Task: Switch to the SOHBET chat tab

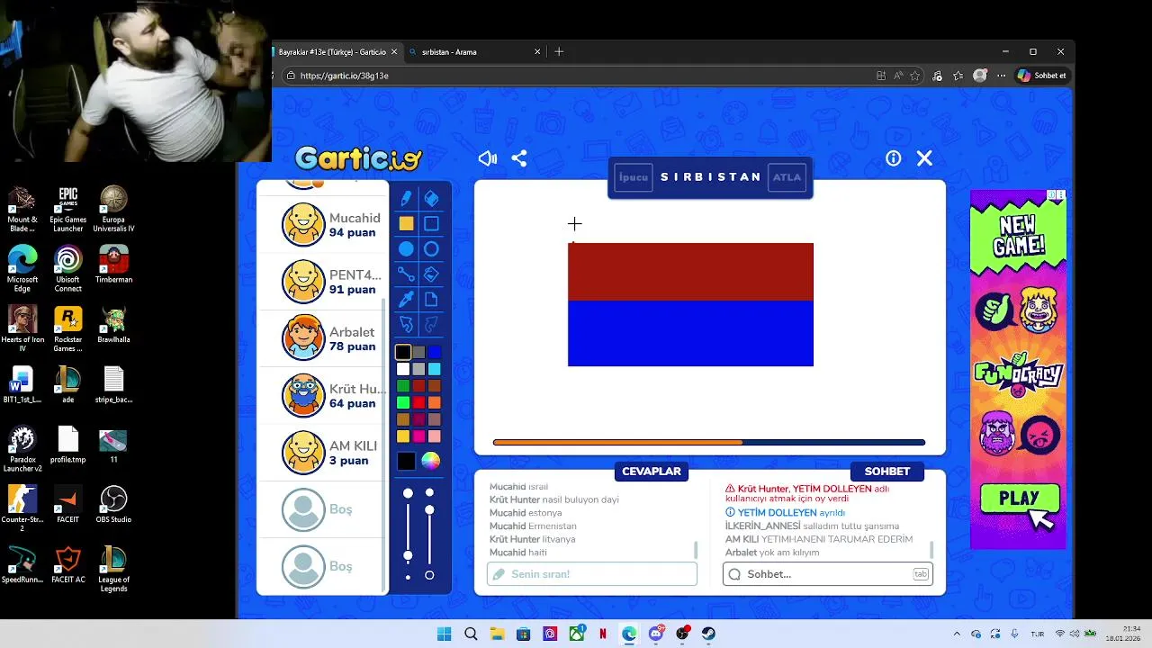Action: [x=887, y=472]
